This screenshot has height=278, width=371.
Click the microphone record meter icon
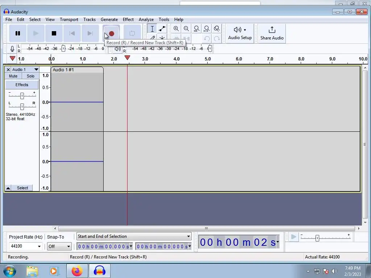coord(12,49)
